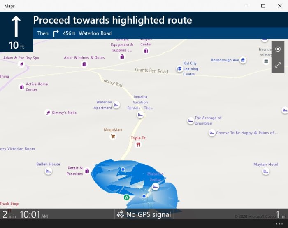Select the Petals & Promises shop pin
The image size is (288, 228).
(87, 171)
